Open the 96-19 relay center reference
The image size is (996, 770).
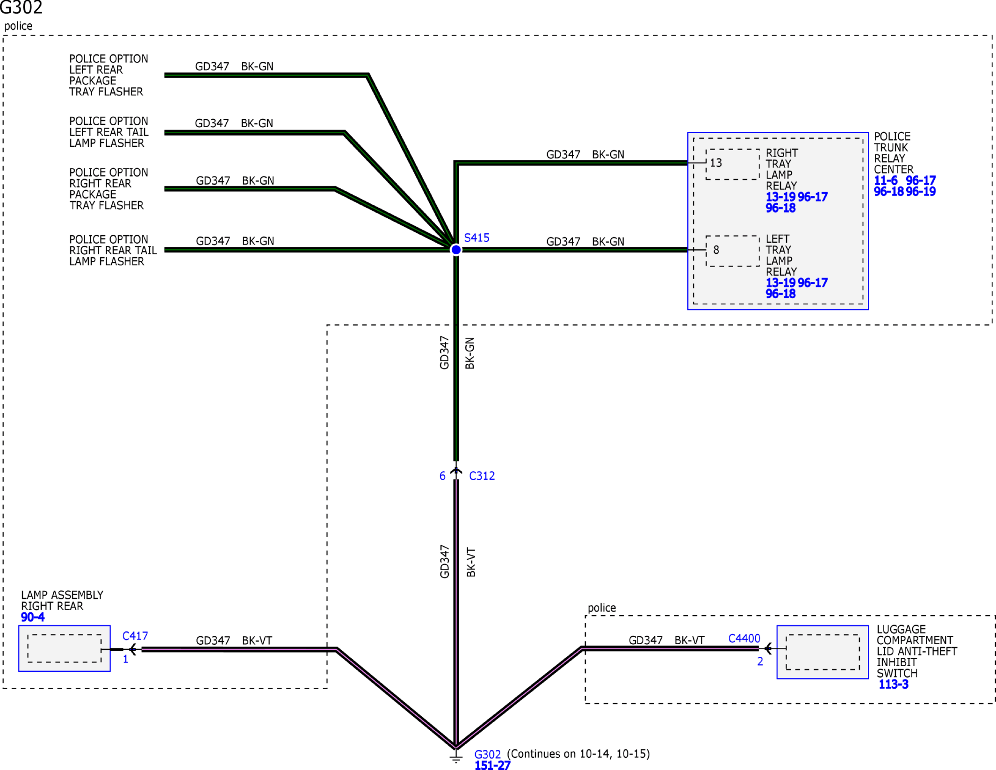pyautogui.click(x=920, y=192)
